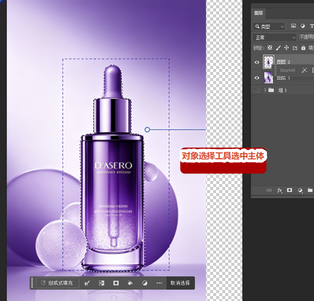Hide 图层 1 using its eye icon

point(257,78)
